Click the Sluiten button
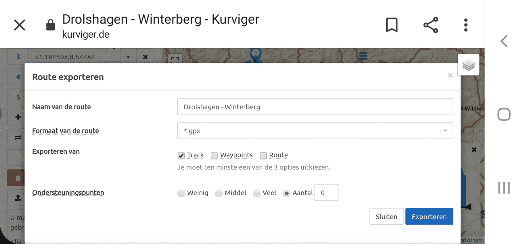Screen dimensions: 521x244 pos(386,216)
